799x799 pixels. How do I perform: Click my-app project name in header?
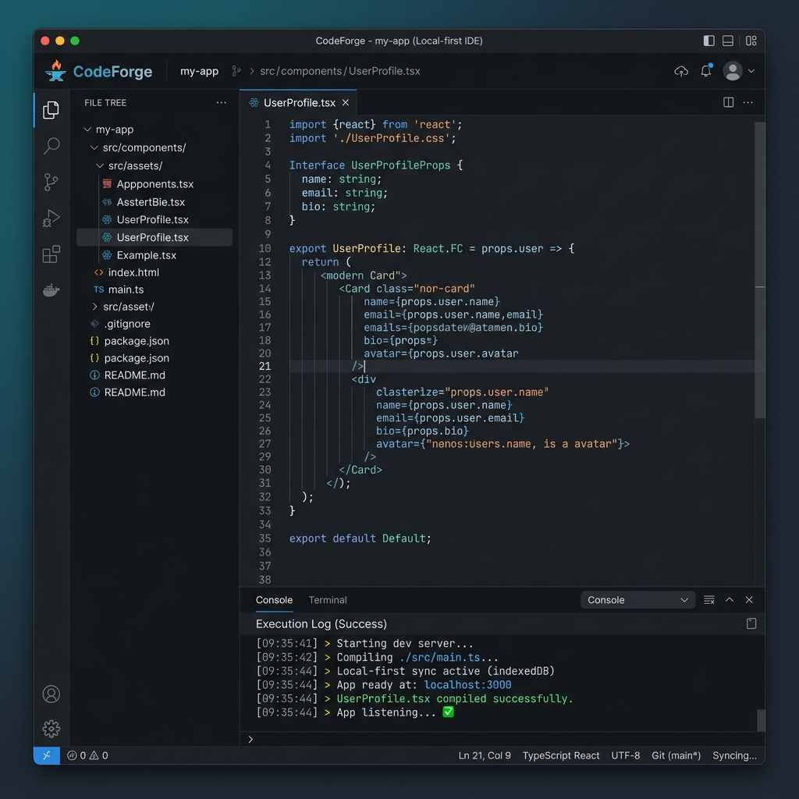coord(199,71)
